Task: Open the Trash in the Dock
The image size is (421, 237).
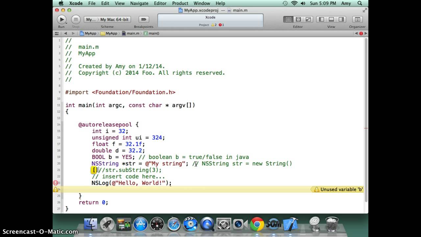Action: tap(332, 224)
